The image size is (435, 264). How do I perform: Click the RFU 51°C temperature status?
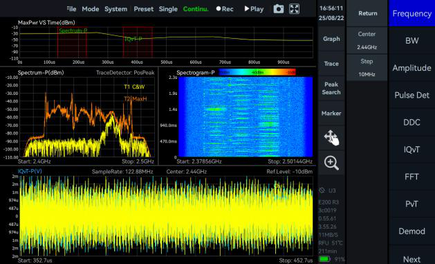point(331,243)
